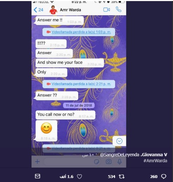Open the #AmrWarda hashtag
The width and height of the screenshot is (173, 182).
(x=155, y=161)
